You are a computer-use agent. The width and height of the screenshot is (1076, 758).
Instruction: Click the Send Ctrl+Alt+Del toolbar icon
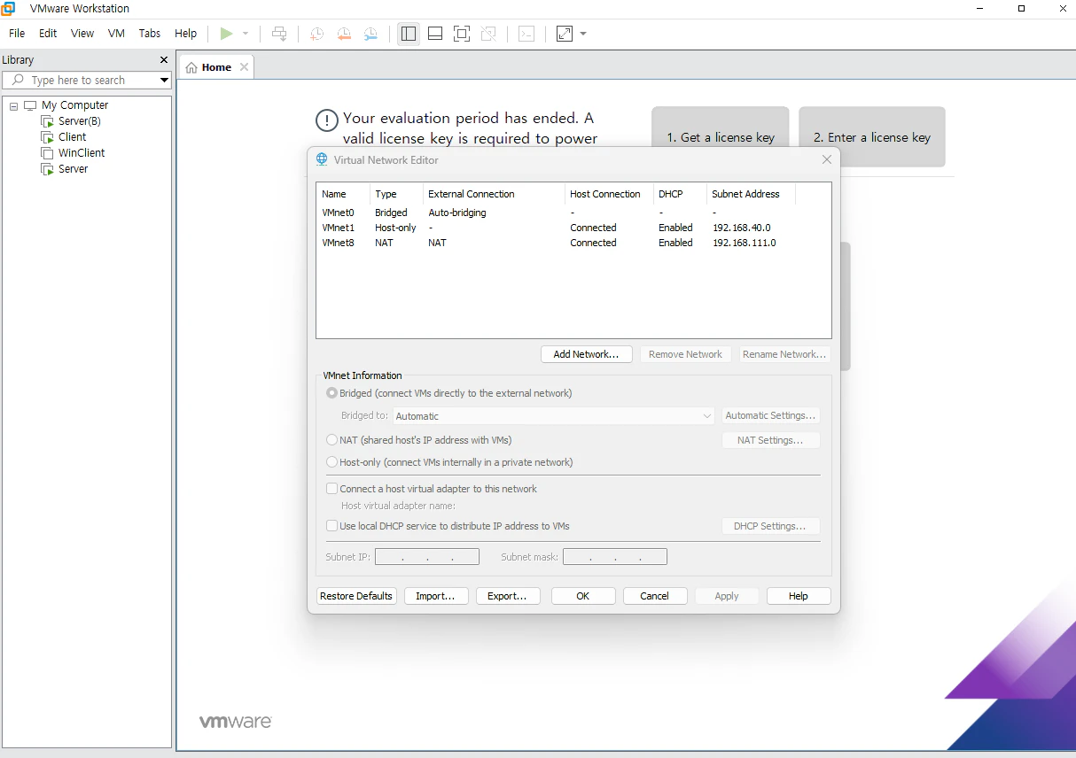click(x=279, y=34)
